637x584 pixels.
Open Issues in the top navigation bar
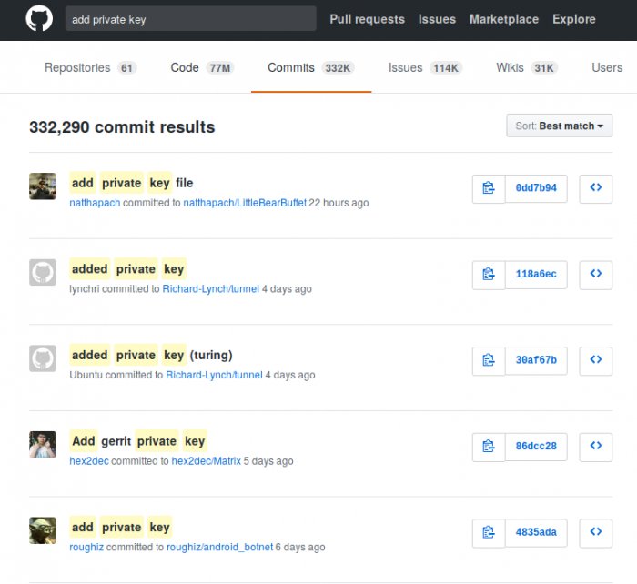[437, 19]
